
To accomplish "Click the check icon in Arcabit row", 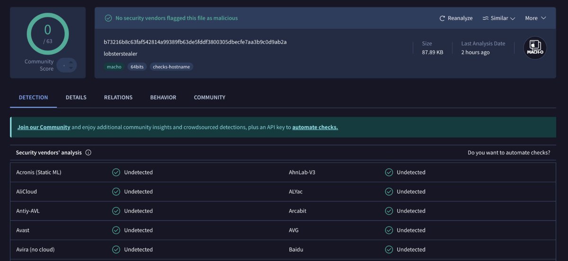I will (x=389, y=211).
